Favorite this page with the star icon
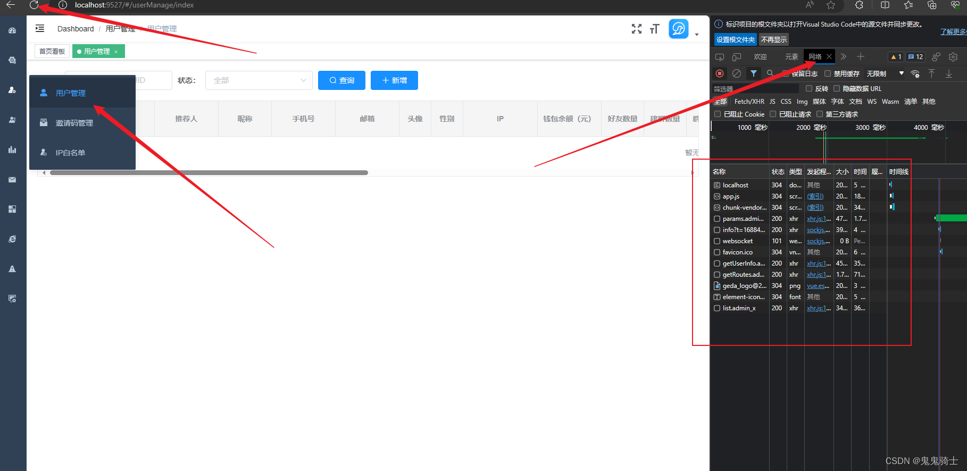 (831, 5)
